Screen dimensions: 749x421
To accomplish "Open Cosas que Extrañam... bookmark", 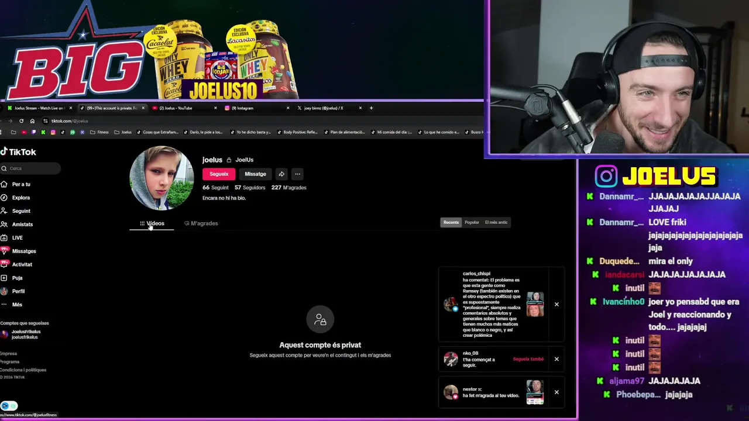I will [157, 132].
